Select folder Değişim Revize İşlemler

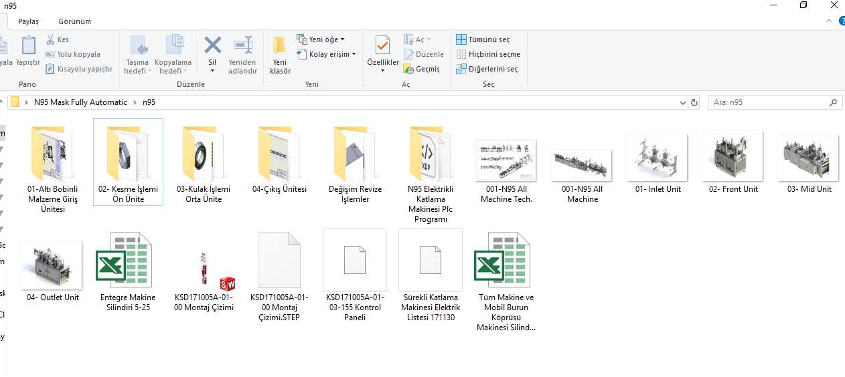pyautogui.click(x=355, y=164)
